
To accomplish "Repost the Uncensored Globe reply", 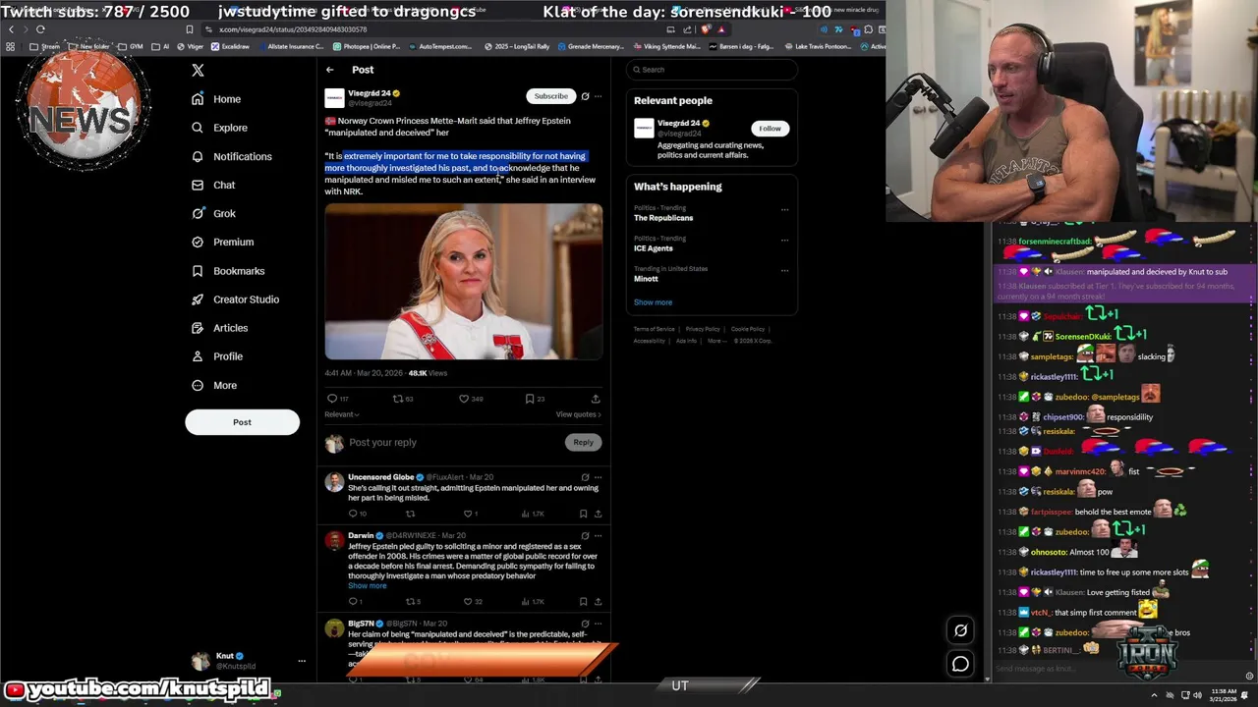I will (411, 514).
